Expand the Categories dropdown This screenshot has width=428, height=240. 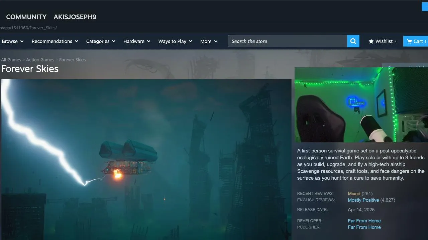point(101,41)
